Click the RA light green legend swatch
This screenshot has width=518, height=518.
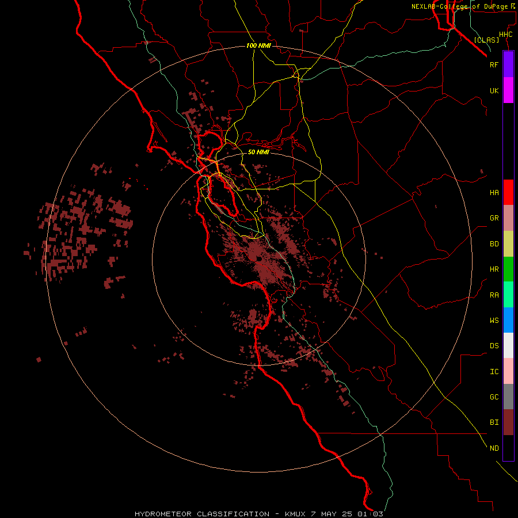click(508, 295)
